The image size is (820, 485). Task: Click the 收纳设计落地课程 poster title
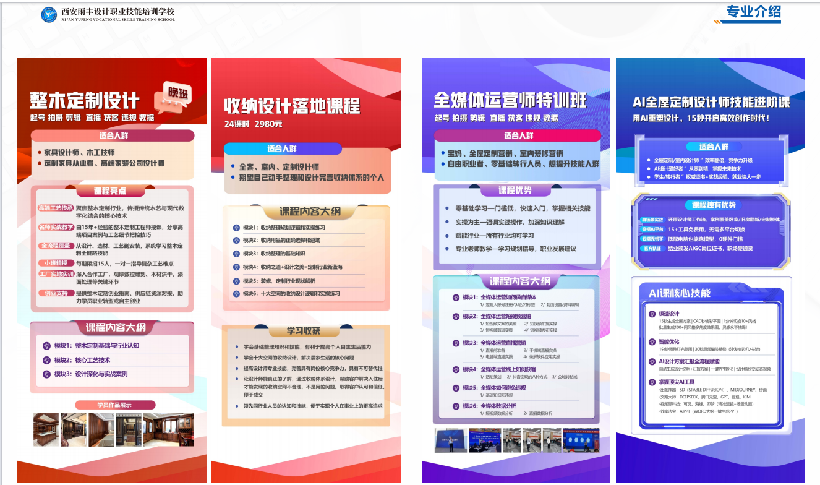click(292, 106)
